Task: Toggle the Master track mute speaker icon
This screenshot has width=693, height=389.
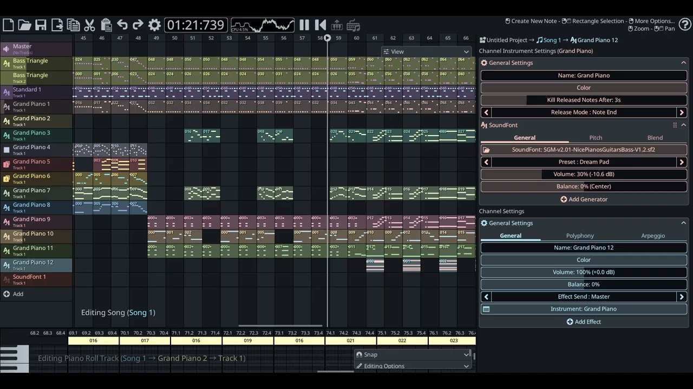Action: (6, 49)
